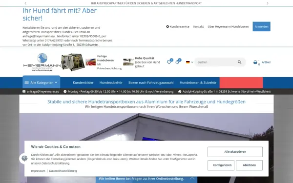Screen dimensions: 293x183
Task: Open Kundenservice link
Action: [178, 26]
